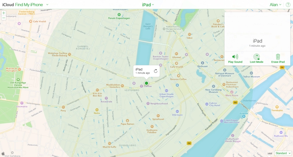Viewport: 293px width, 157px height.
Task: Click the O2 road sign near Langebro
Action: click(x=235, y=103)
